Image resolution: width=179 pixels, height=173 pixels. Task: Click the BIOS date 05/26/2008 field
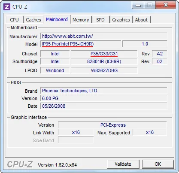[104, 106]
